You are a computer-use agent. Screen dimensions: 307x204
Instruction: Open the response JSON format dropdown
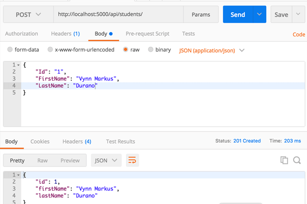107,160
